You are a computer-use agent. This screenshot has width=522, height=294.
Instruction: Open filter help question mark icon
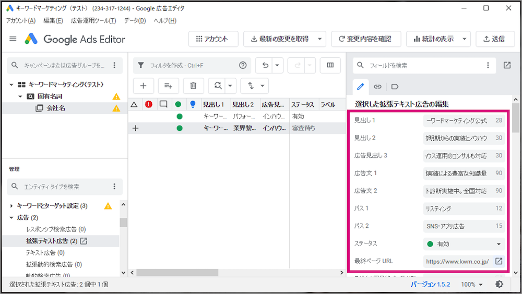(243, 65)
